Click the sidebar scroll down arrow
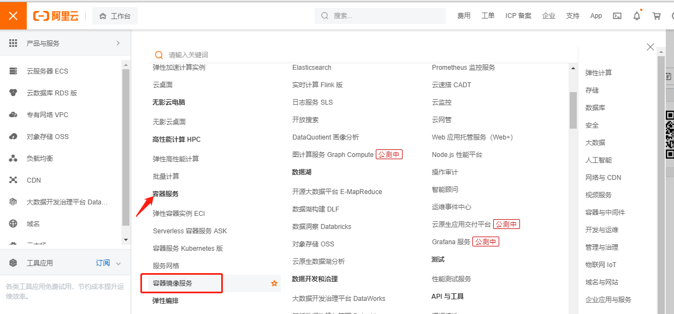The height and width of the screenshot is (314, 674). coord(126,239)
